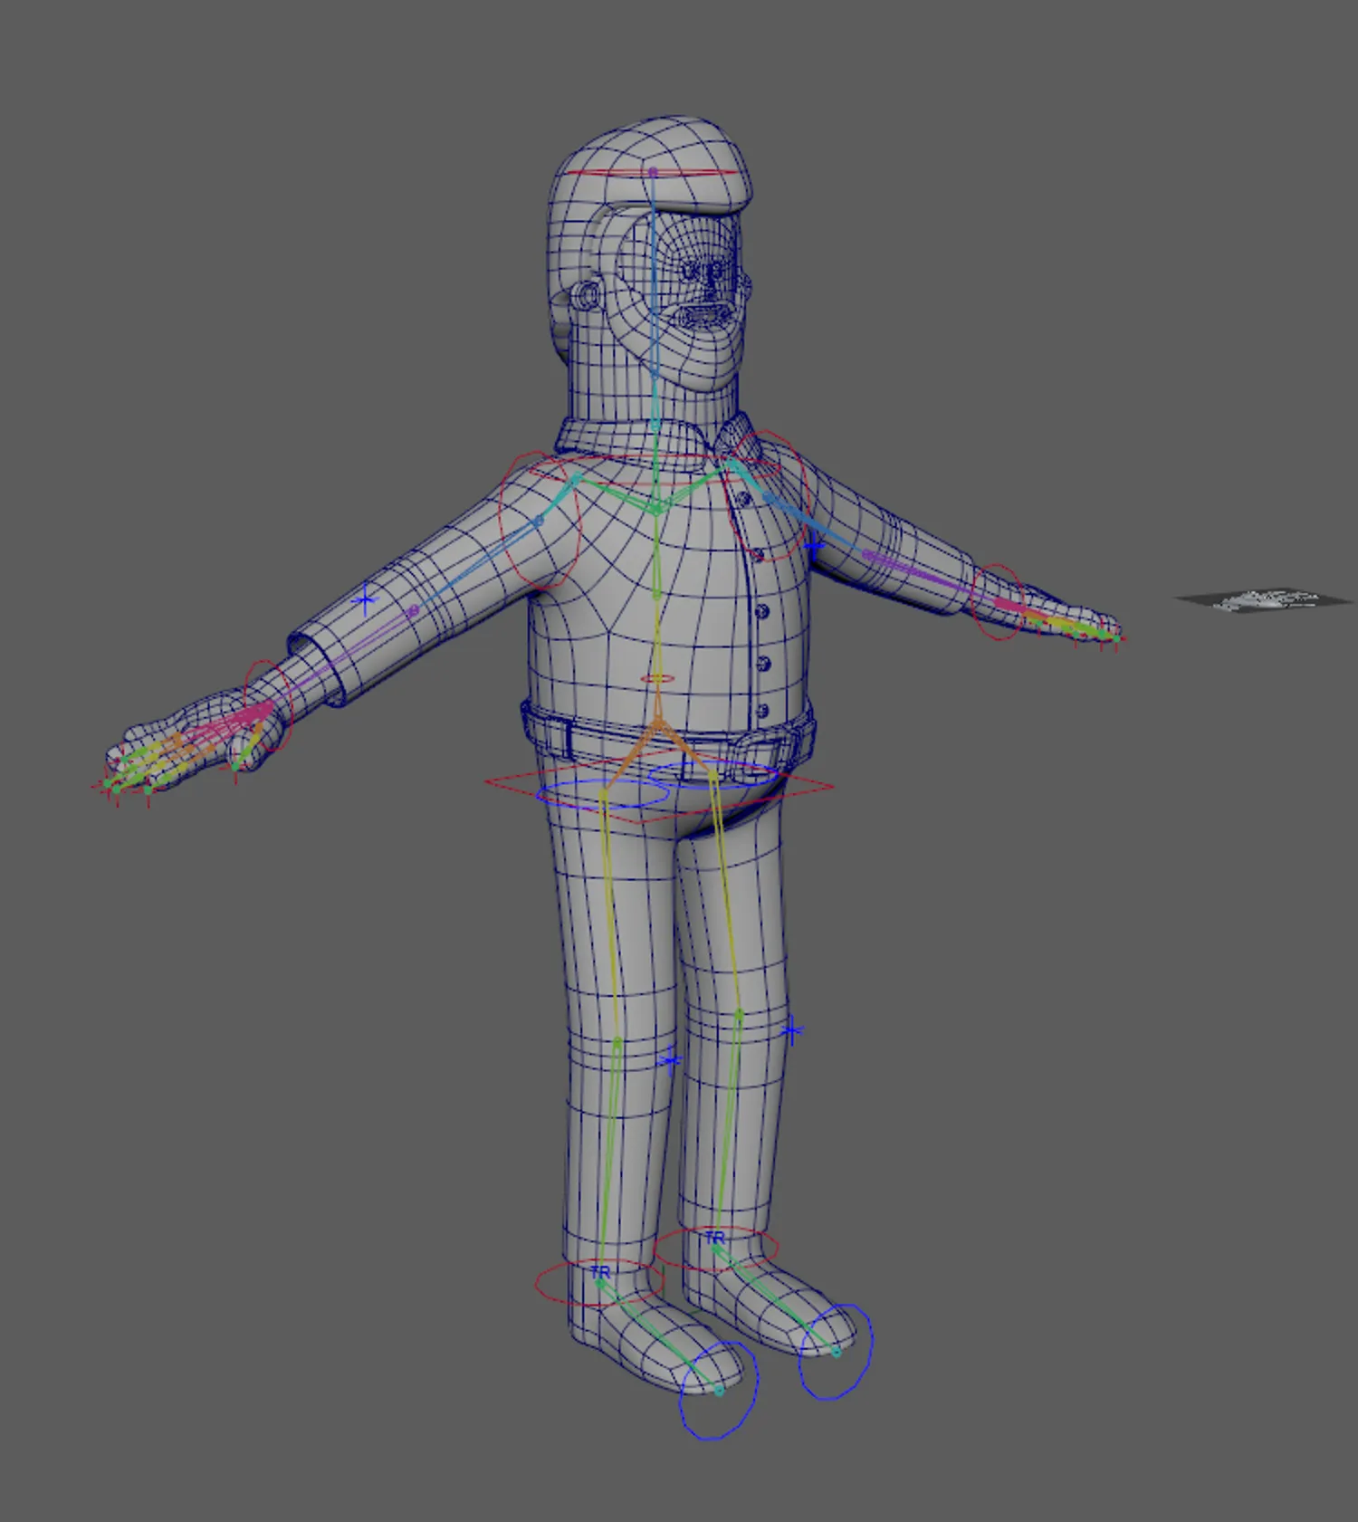
Task: Click the blue knee locator on the front leg
Action: click(x=670, y=1060)
